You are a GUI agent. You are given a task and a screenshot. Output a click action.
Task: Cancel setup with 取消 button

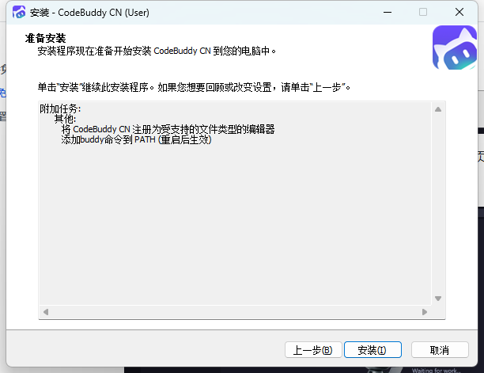coord(440,350)
